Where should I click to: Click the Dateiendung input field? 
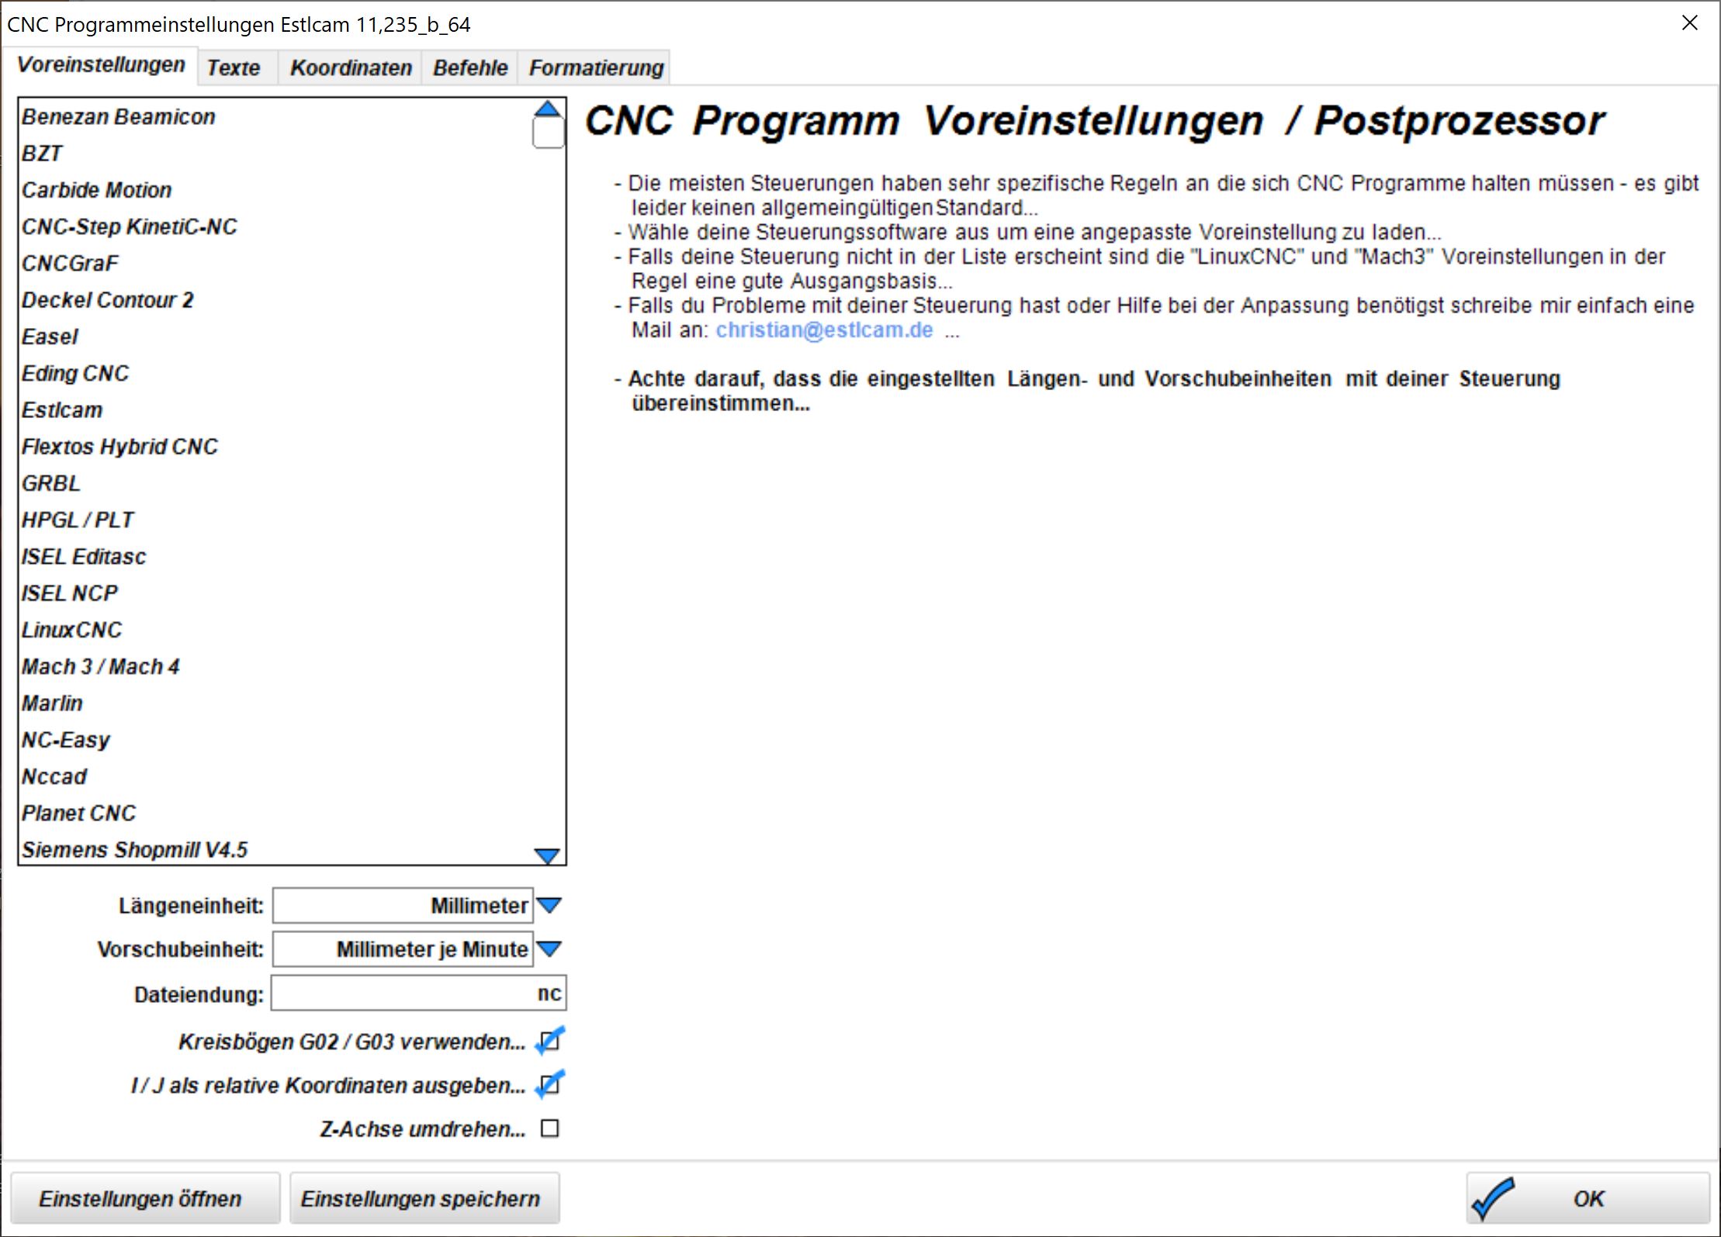[418, 993]
